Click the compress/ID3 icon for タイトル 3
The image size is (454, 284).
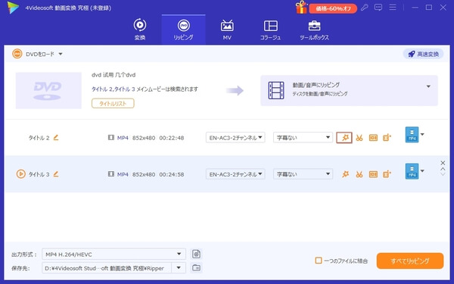pyautogui.click(x=373, y=174)
